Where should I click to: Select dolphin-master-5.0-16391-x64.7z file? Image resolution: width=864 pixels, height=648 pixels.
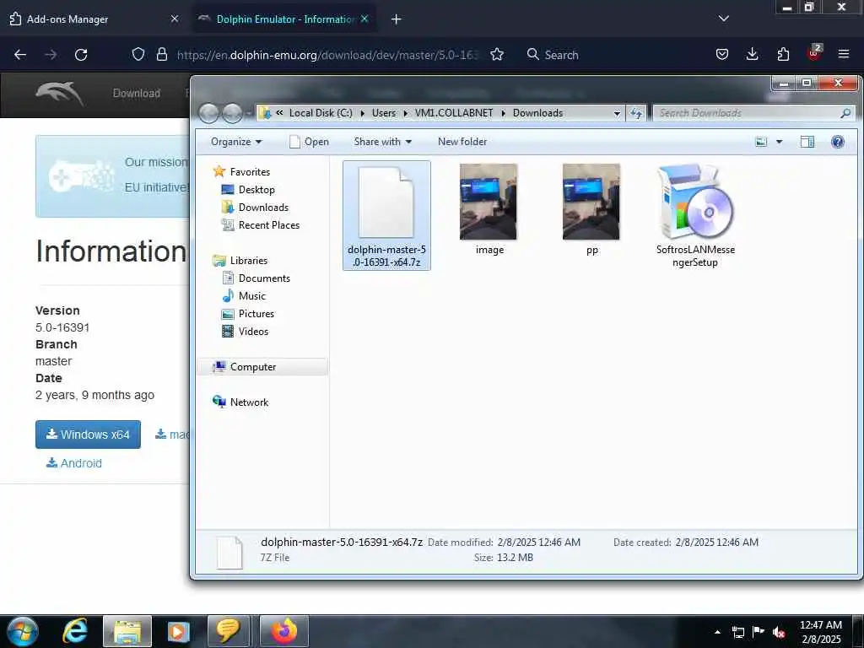(386, 215)
